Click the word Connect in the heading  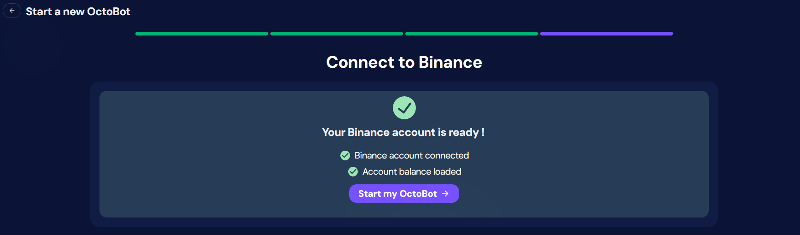pyautogui.click(x=360, y=62)
